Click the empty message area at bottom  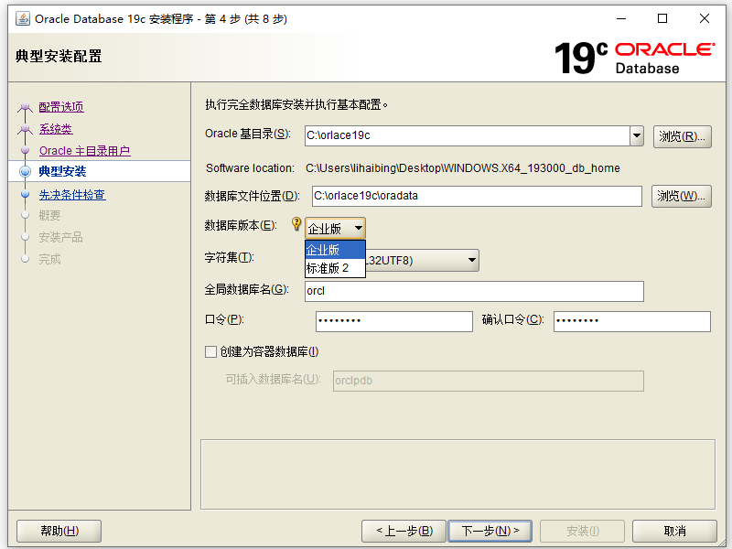pyautogui.click(x=457, y=474)
